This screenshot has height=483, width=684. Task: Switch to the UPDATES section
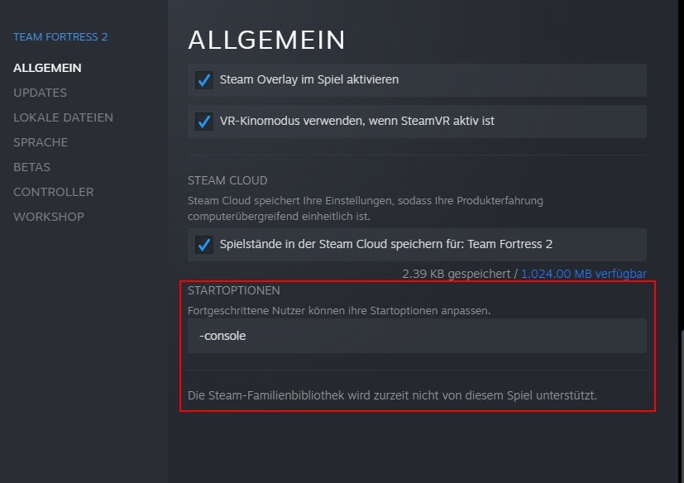point(41,93)
